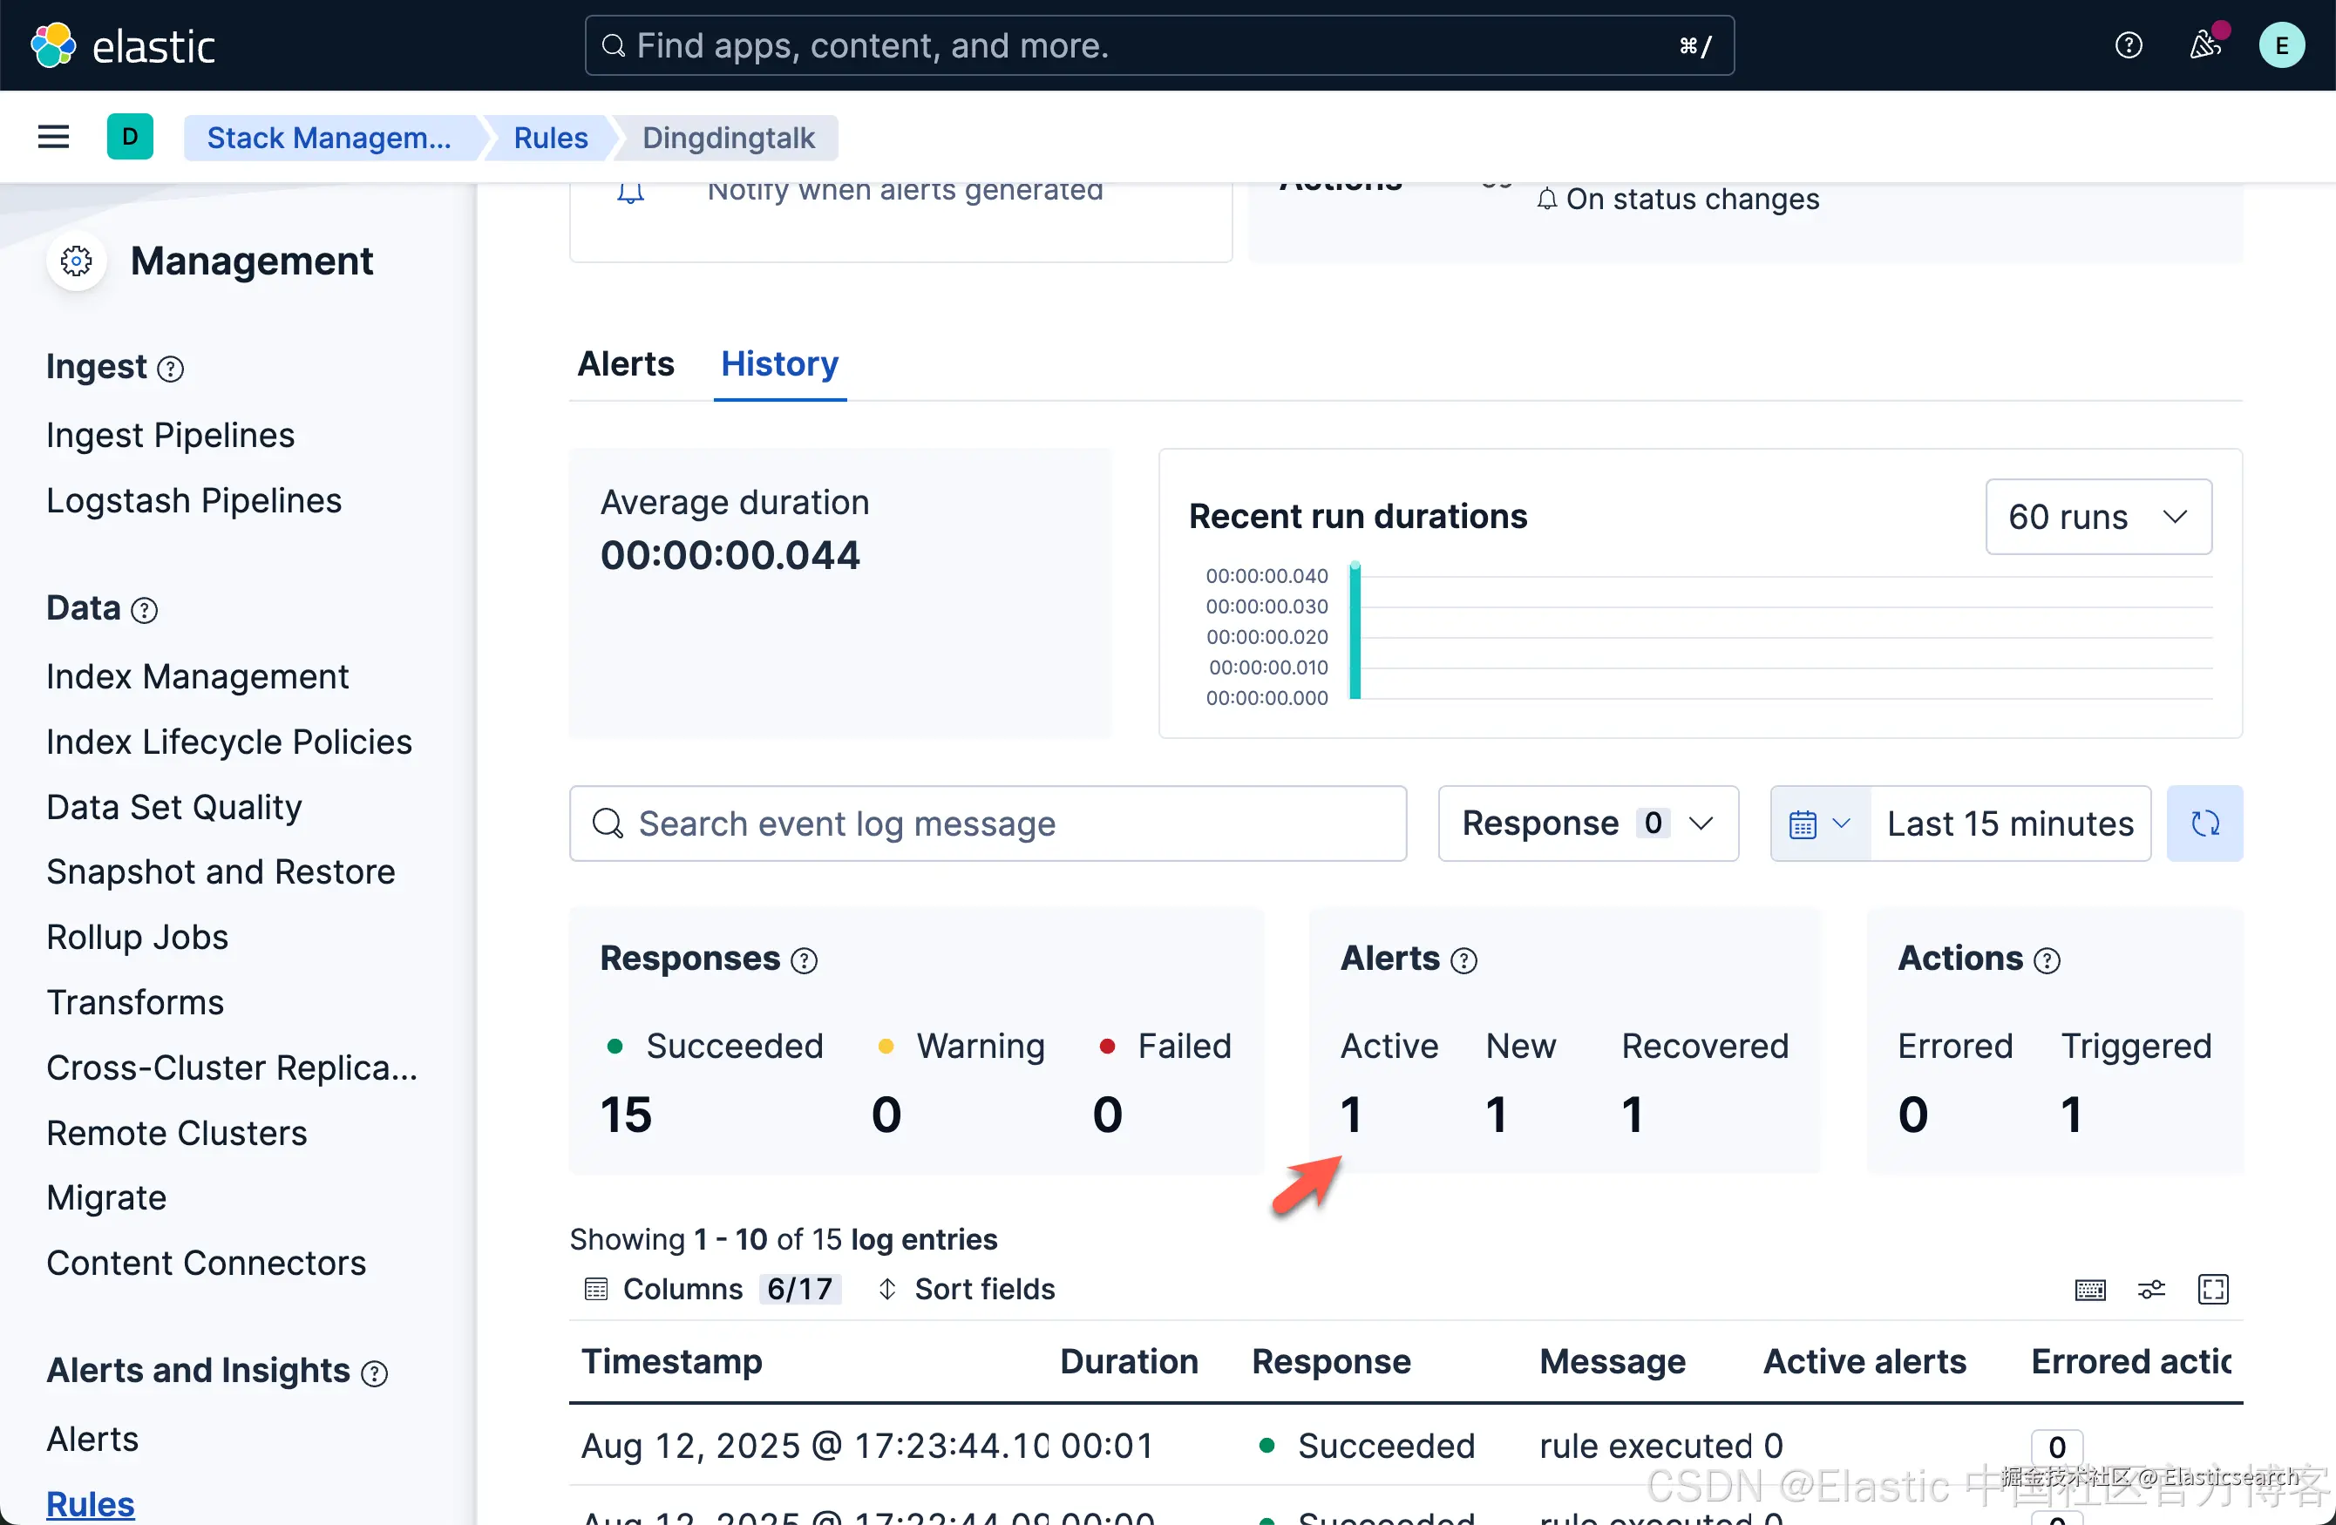
Task: Open display settings icon above table
Action: point(2151,1290)
